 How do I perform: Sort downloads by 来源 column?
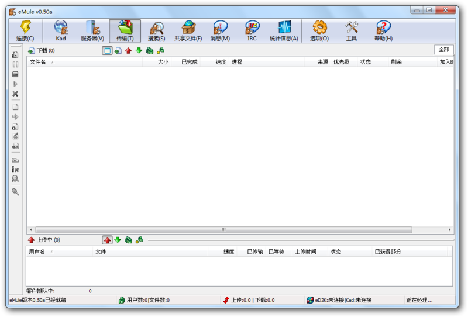click(317, 62)
